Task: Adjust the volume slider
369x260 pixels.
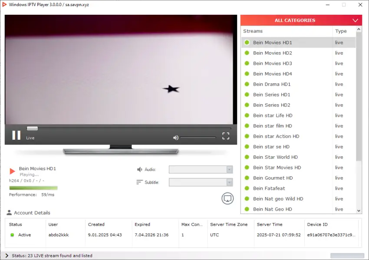Action: click(x=198, y=138)
